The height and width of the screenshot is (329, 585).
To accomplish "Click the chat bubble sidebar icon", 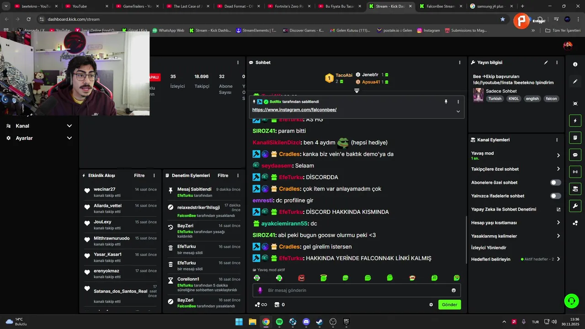I will (x=575, y=155).
